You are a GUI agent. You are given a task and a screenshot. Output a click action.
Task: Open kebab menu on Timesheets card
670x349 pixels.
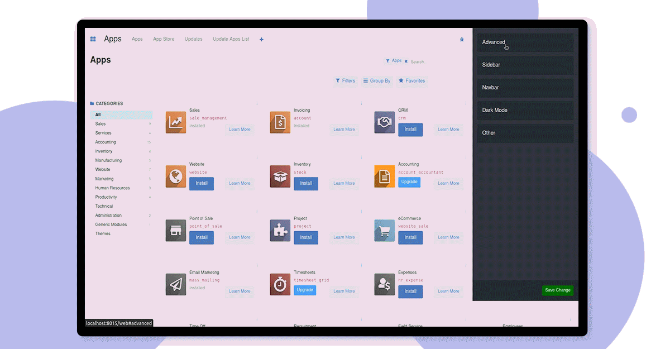click(361, 265)
